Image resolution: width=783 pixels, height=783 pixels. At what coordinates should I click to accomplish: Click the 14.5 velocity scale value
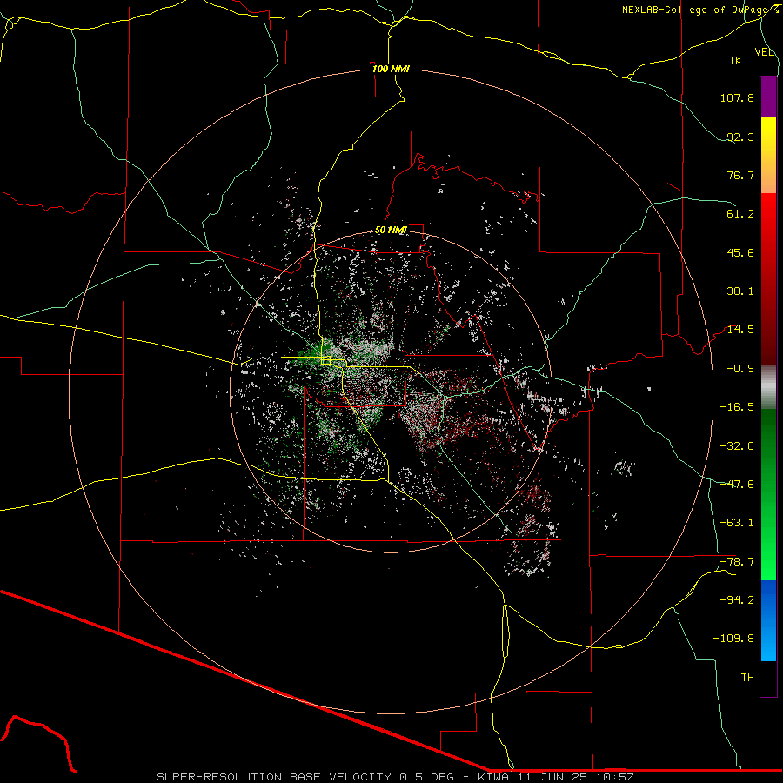740,330
